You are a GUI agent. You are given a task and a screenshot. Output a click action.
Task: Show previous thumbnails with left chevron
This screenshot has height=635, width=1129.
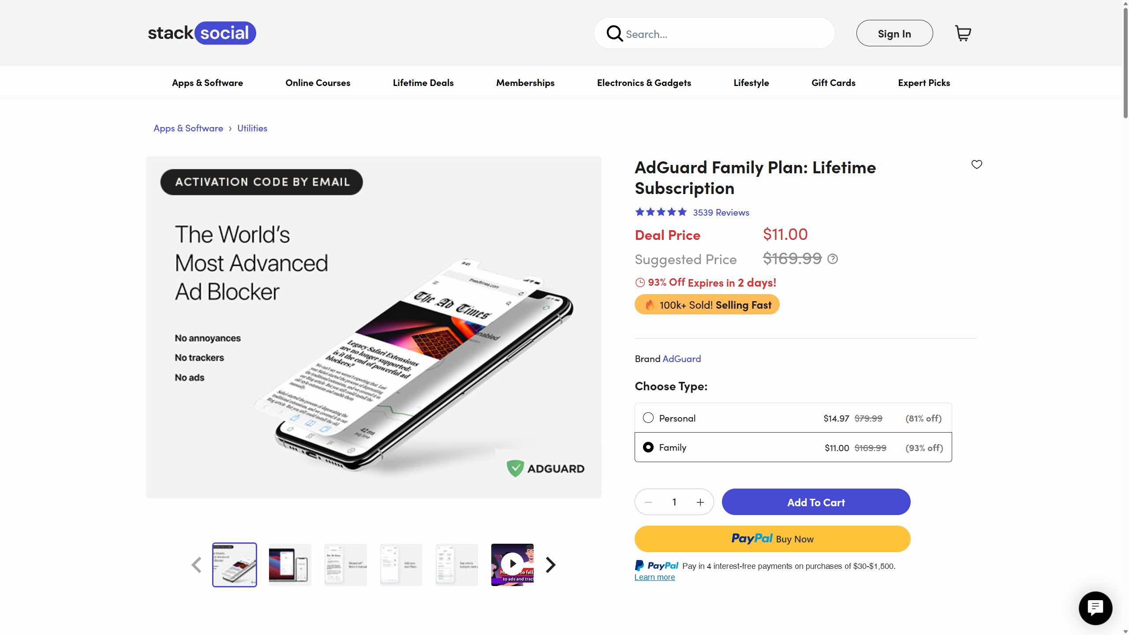tap(197, 565)
